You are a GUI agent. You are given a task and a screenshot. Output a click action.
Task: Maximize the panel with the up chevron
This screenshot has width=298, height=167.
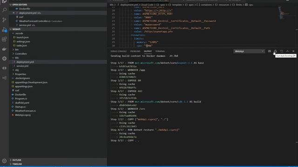coord(287,51)
